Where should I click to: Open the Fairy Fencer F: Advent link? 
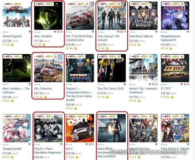[175, 149]
